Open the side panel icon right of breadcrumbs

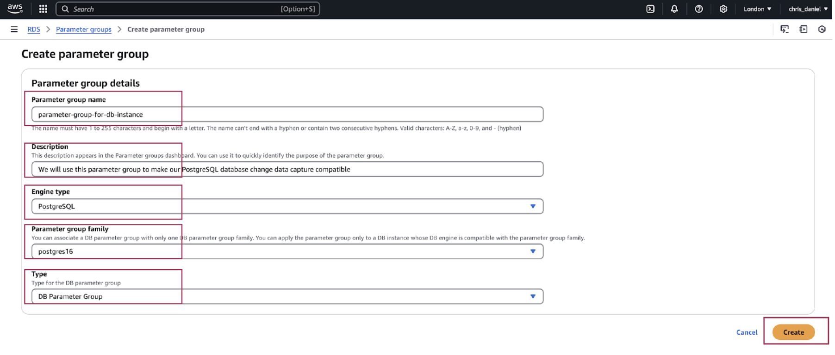tap(804, 29)
